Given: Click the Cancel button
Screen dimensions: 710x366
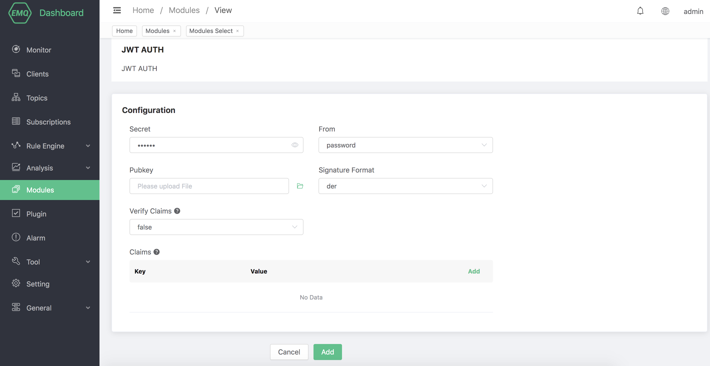Looking at the screenshot, I should pyautogui.click(x=289, y=352).
